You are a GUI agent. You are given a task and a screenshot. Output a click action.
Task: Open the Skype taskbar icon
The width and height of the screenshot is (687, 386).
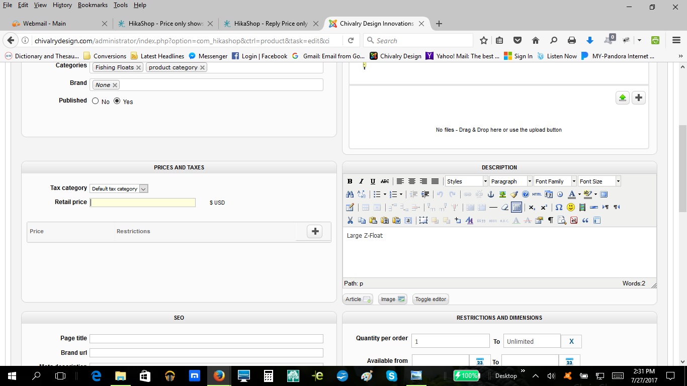point(392,375)
